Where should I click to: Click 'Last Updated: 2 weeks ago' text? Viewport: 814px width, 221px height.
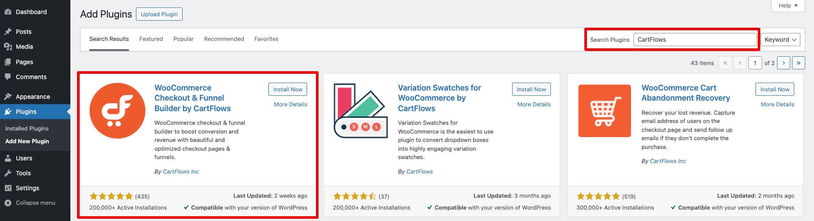click(x=270, y=196)
